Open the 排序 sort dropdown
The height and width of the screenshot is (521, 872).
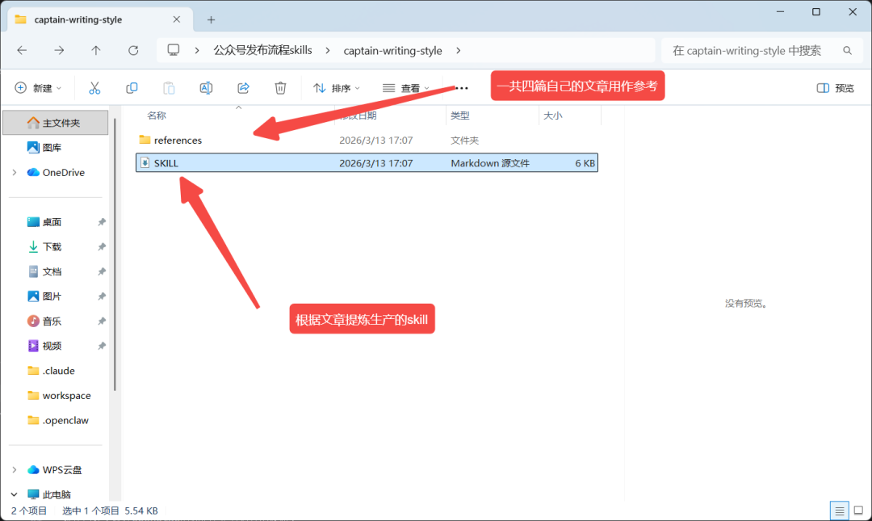[x=337, y=88]
